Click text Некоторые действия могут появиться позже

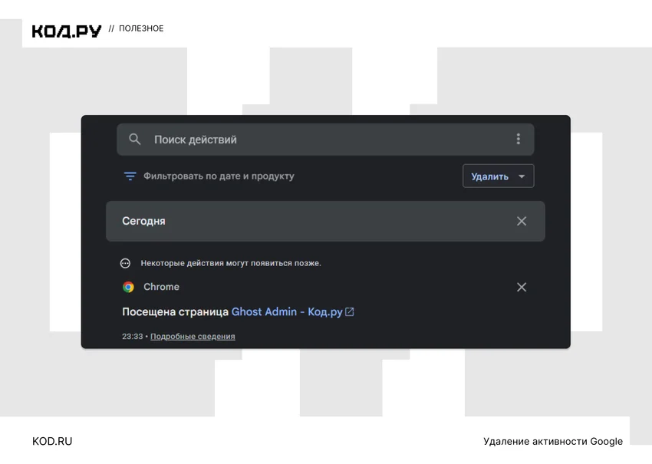(231, 263)
